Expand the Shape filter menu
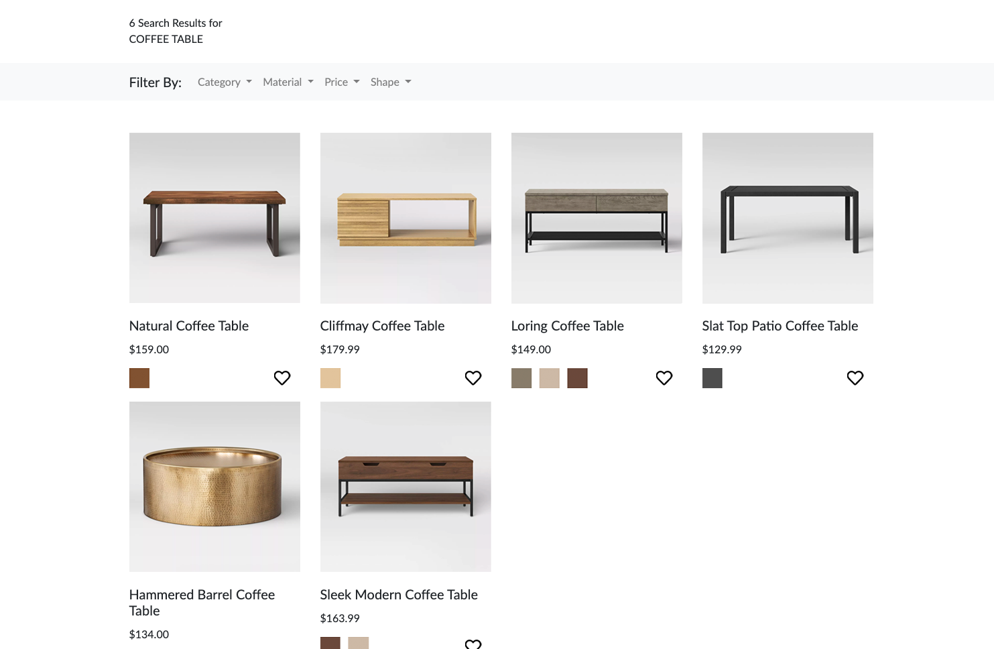Image resolution: width=994 pixels, height=649 pixels. [x=391, y=82]
